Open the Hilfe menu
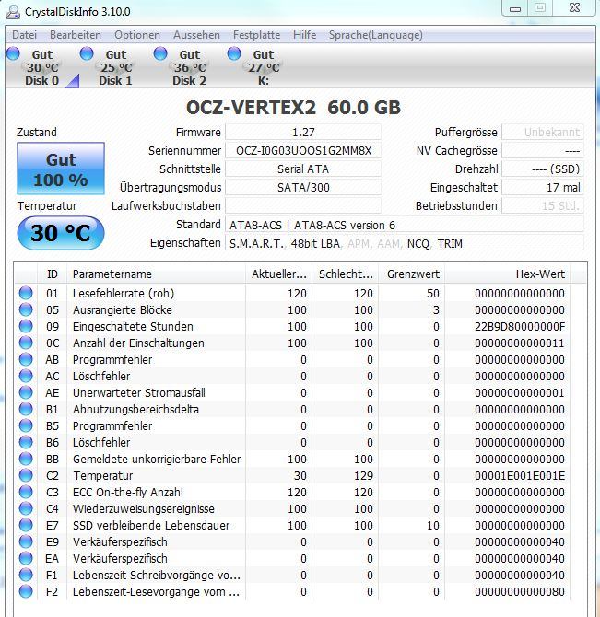Image resolution: width=600 pixels, height=617 pixels. pos(305,35)
